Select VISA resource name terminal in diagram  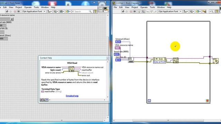point(117,48)
